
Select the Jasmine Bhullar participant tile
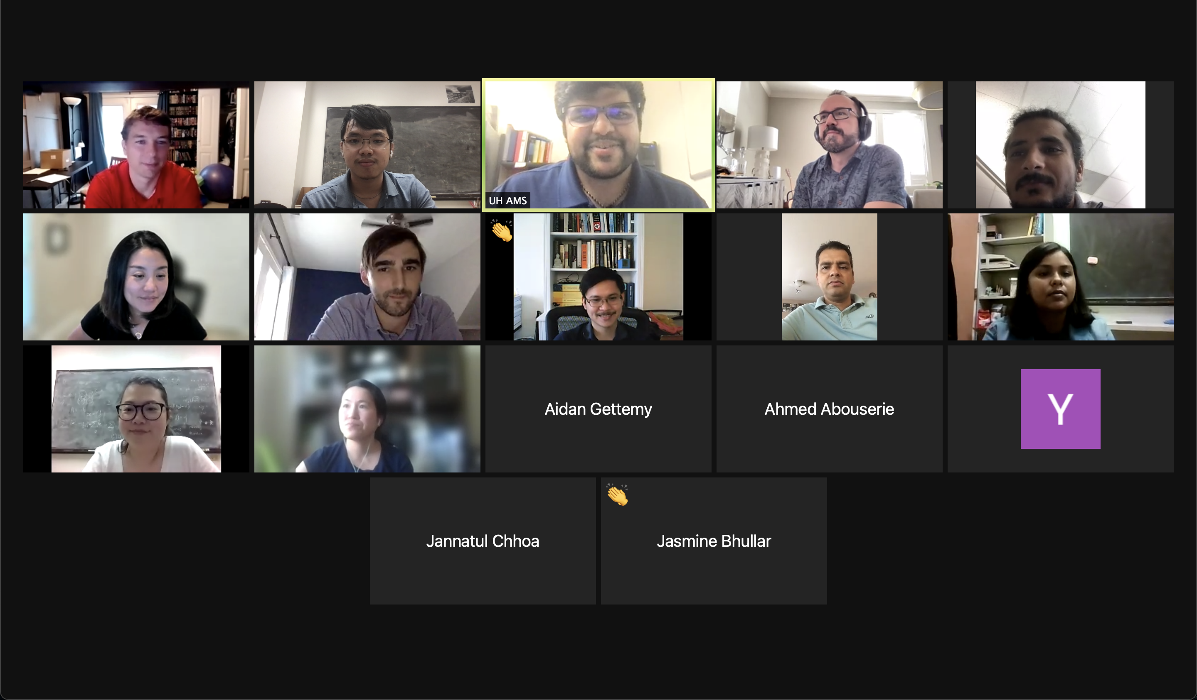pyautogui.click(x=714, y=541)
